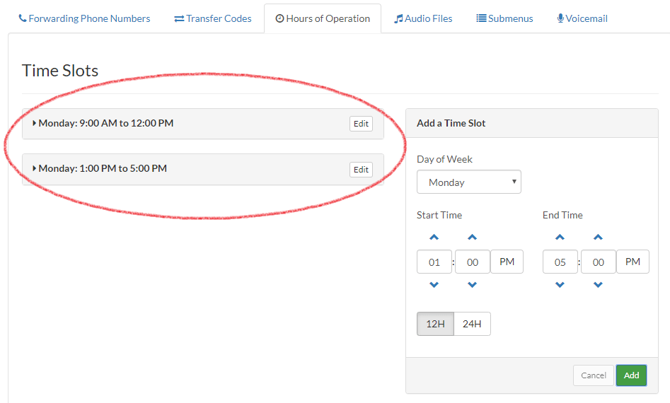The width and height of the screenshot is (670, 403).
Task: Edit the Monday 9:00 AM to 12:00 PM slot
Action: pyautogui.click(x=361, y=124)
